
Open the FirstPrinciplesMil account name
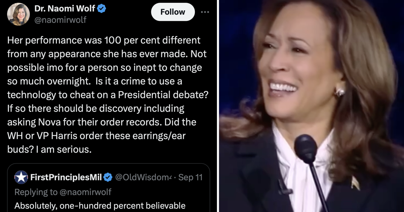pyautogui.click(x=66, y=177)
